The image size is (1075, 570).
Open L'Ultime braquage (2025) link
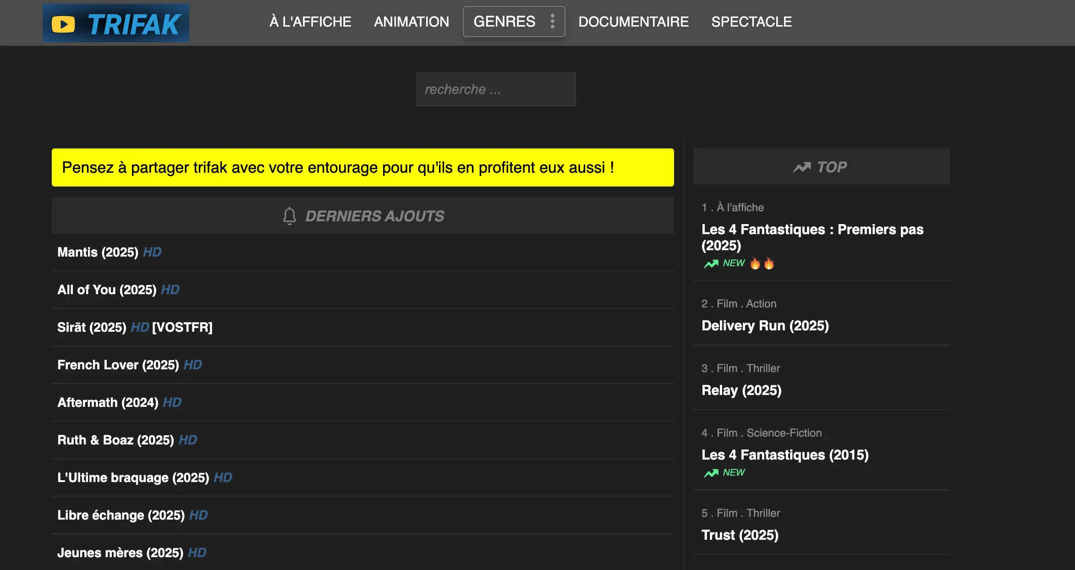pyautogui.click(x=133, y=478)
